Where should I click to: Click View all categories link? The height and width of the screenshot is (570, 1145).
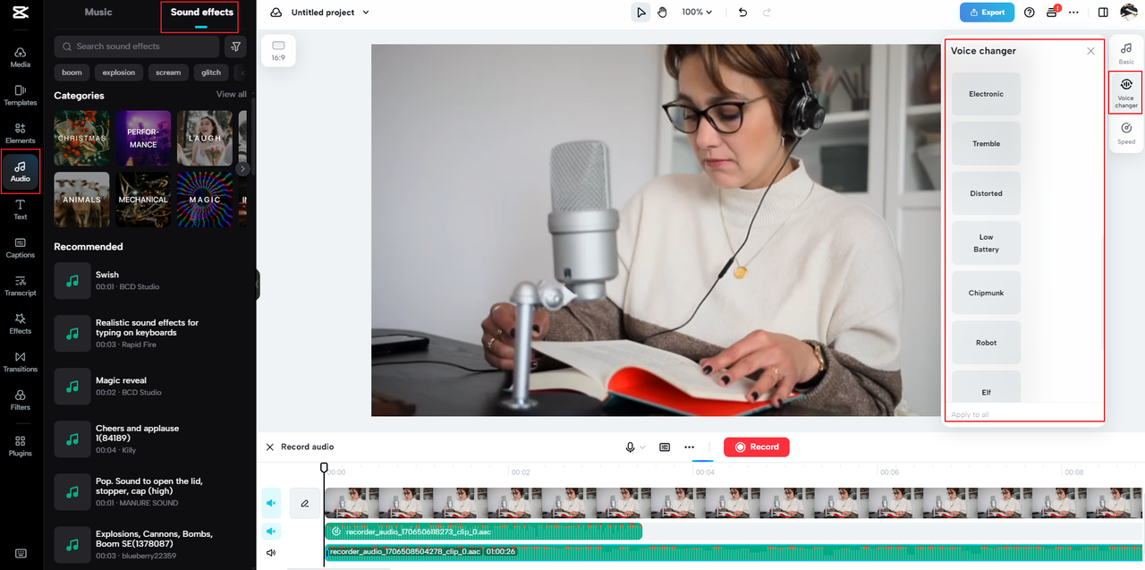pyautogui.click(x=232, y=94)
